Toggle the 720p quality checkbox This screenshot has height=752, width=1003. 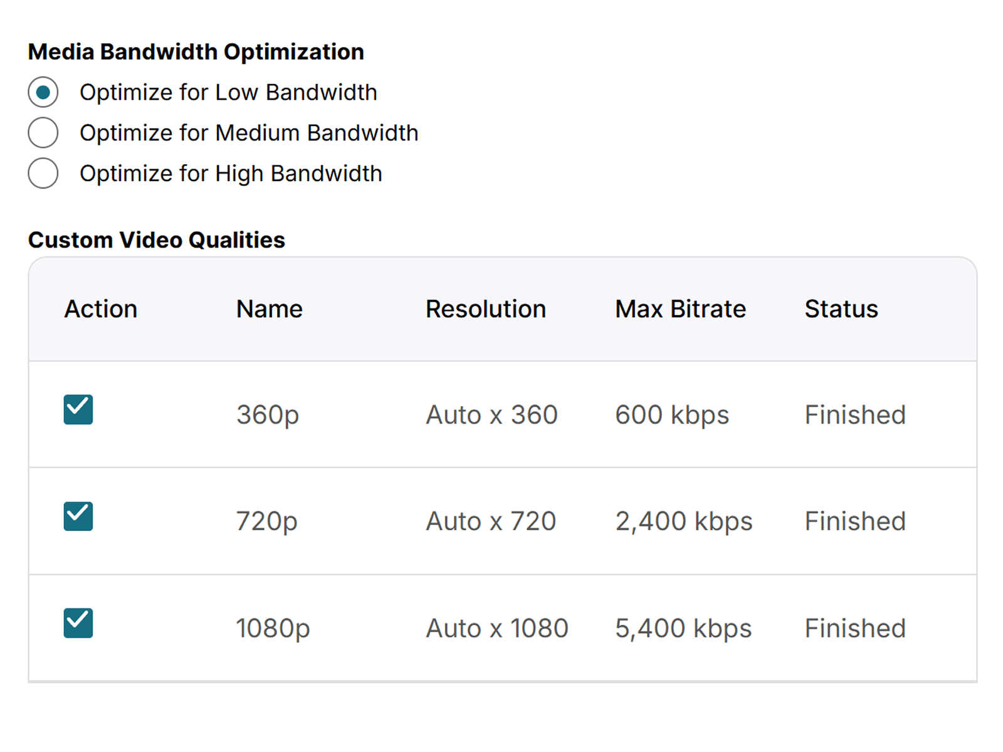click(x=78, y=516)
